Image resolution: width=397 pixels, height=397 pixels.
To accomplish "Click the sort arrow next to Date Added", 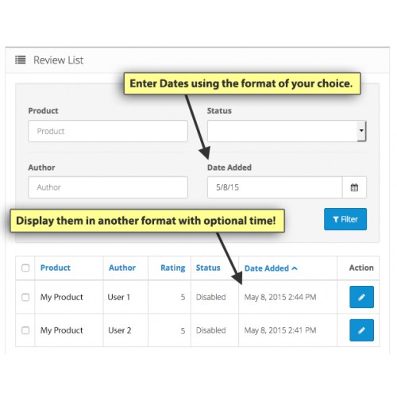I will pos(295,268).
